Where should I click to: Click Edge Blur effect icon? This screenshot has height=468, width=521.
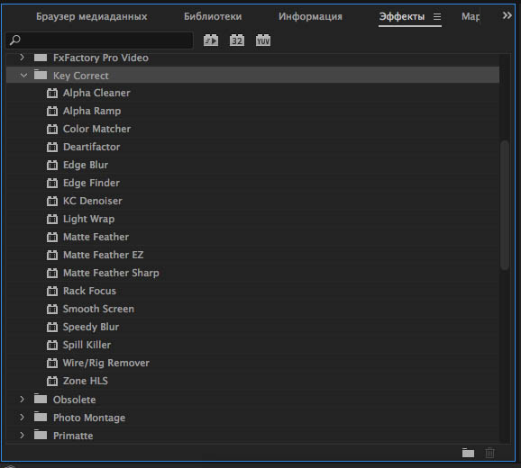click(52, 165)
